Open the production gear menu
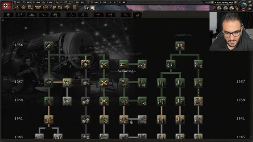Image resolution: width=253 pixels, height=142 pixels. [x=60, y=7]
